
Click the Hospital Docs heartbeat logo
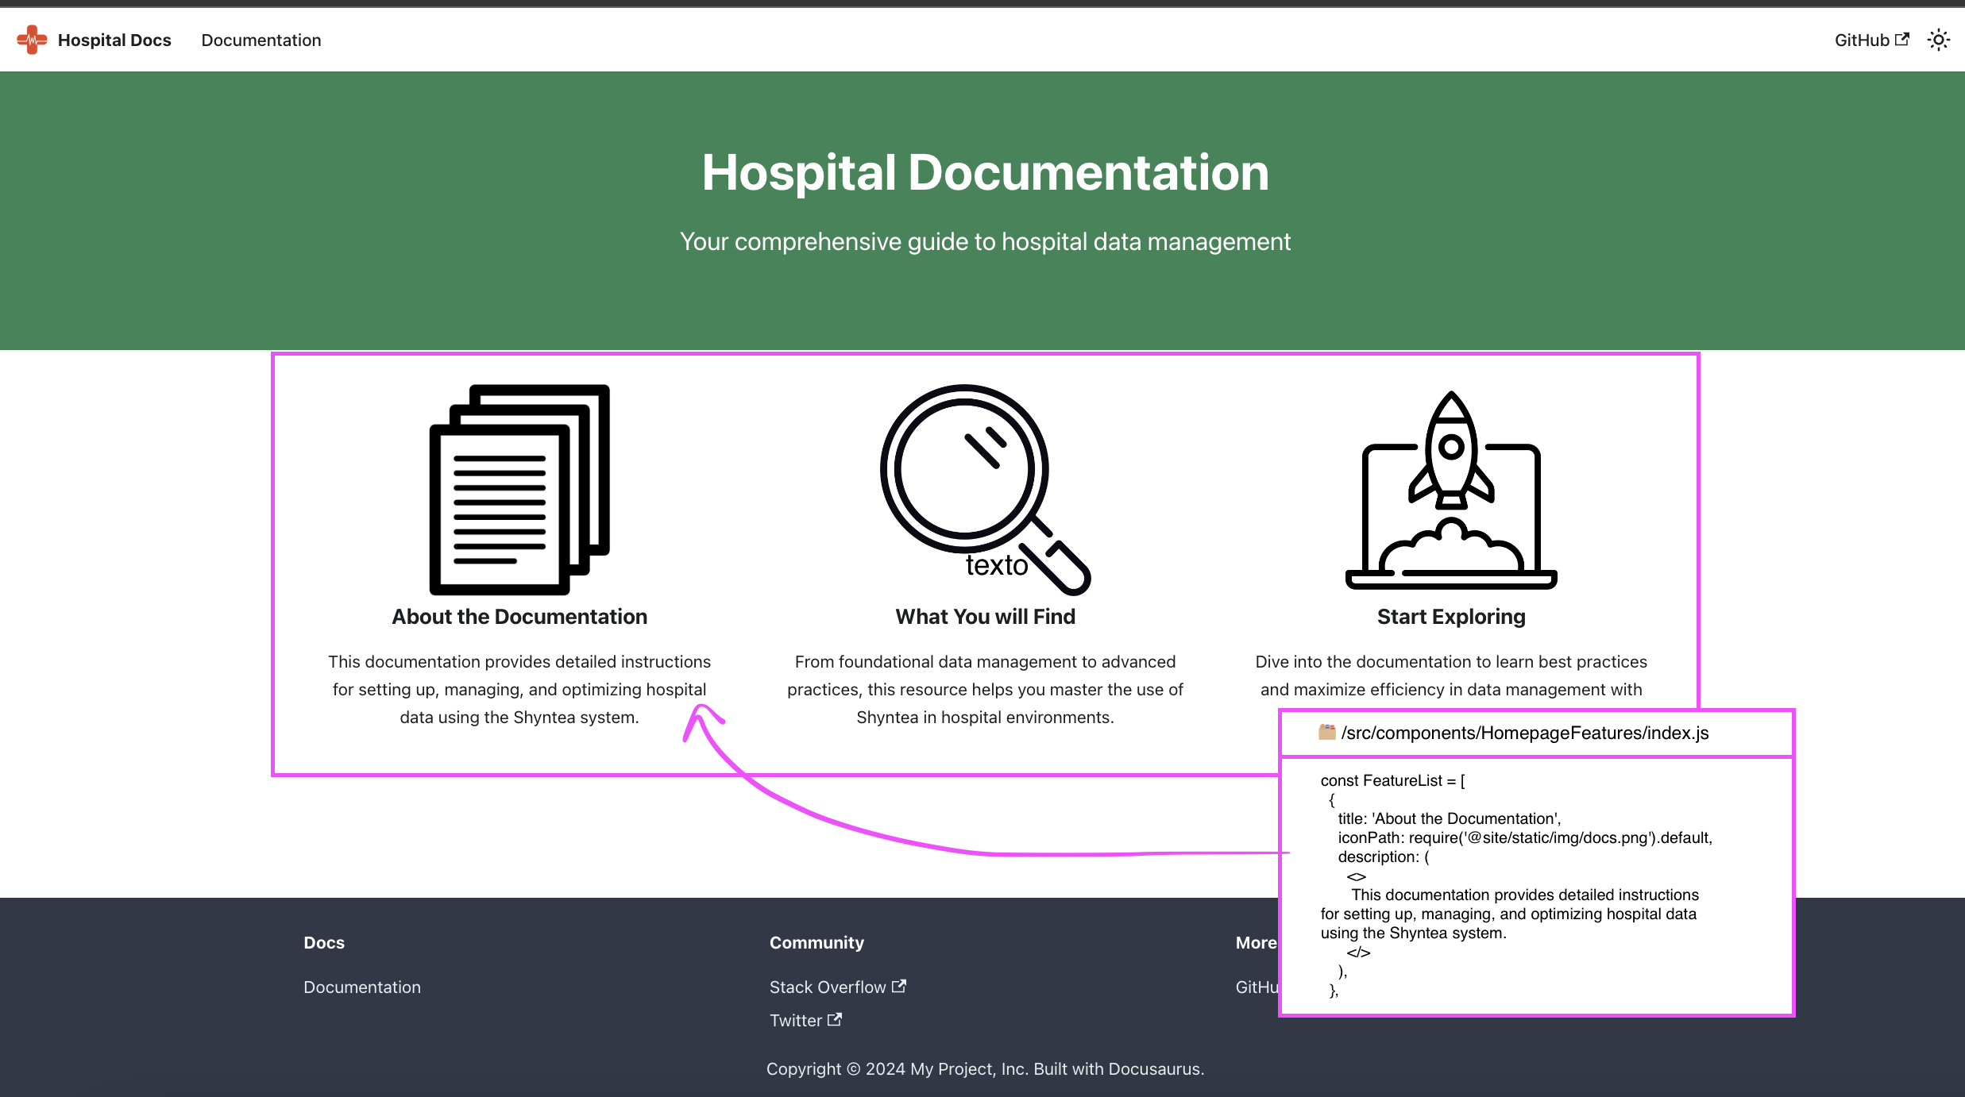[x=32, y=40]
